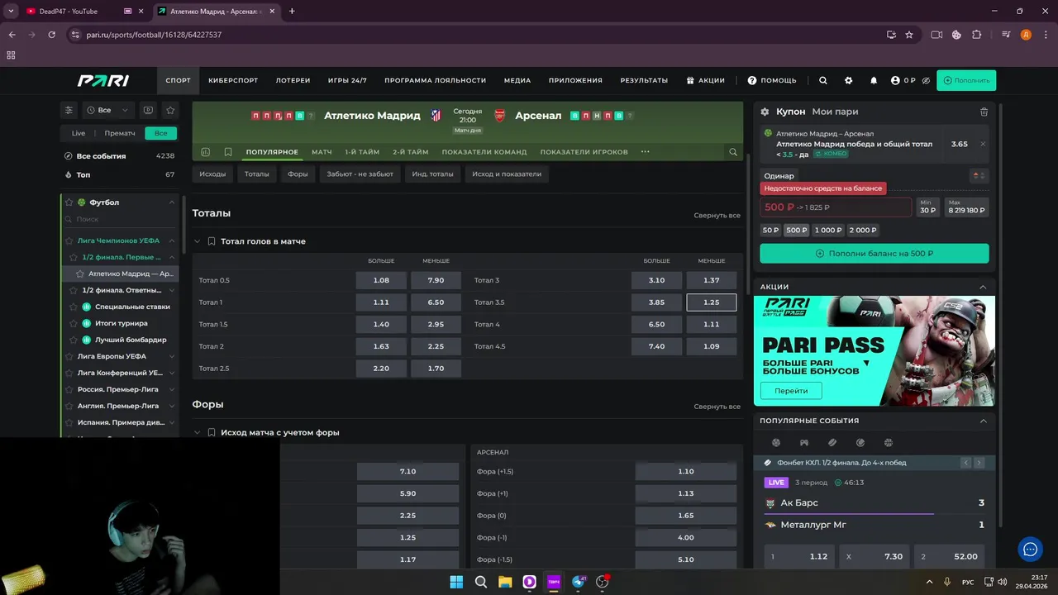Expand Лига Европы УЕФА league
This screenshot has height=595, width=1058.
point(172,356)
